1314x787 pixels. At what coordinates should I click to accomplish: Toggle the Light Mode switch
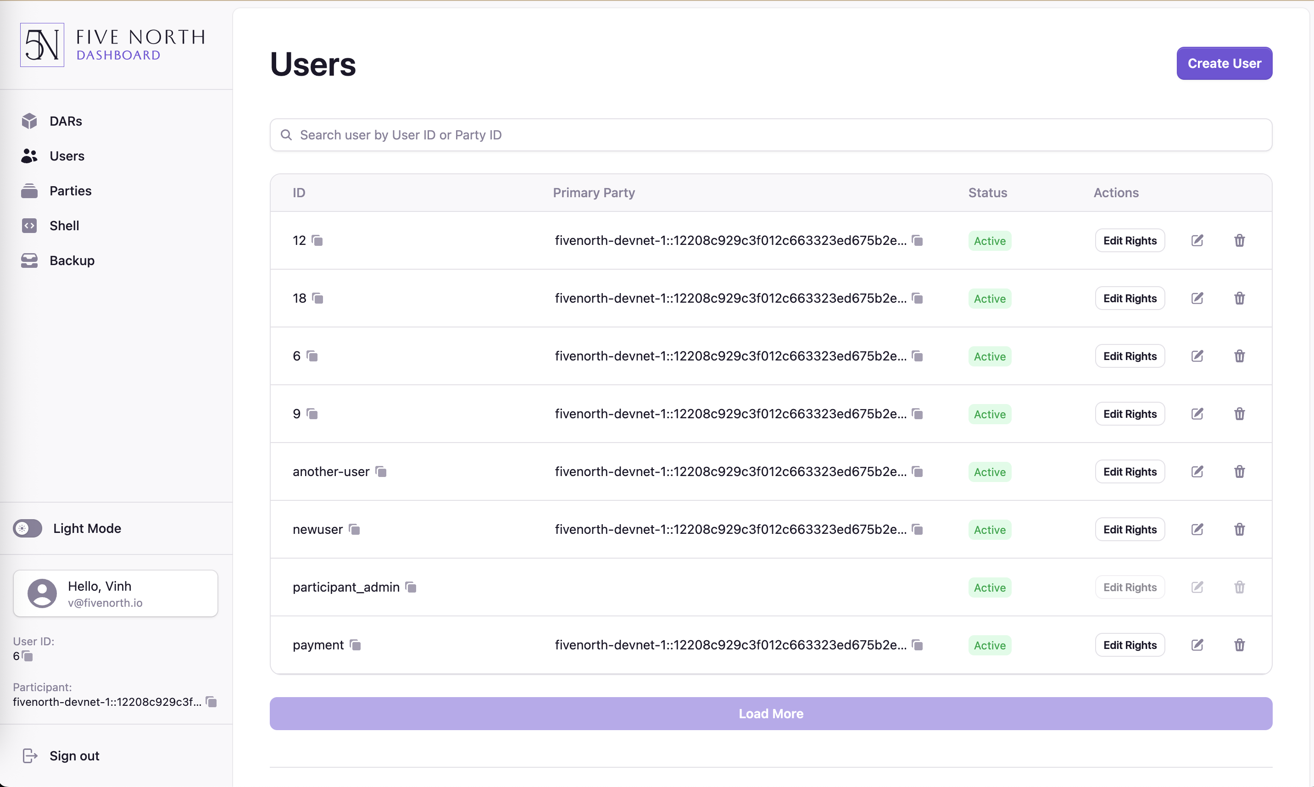coord(28,528)
